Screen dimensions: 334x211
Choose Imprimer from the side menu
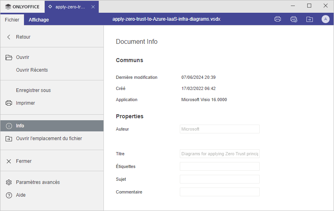tap(52, 103)
